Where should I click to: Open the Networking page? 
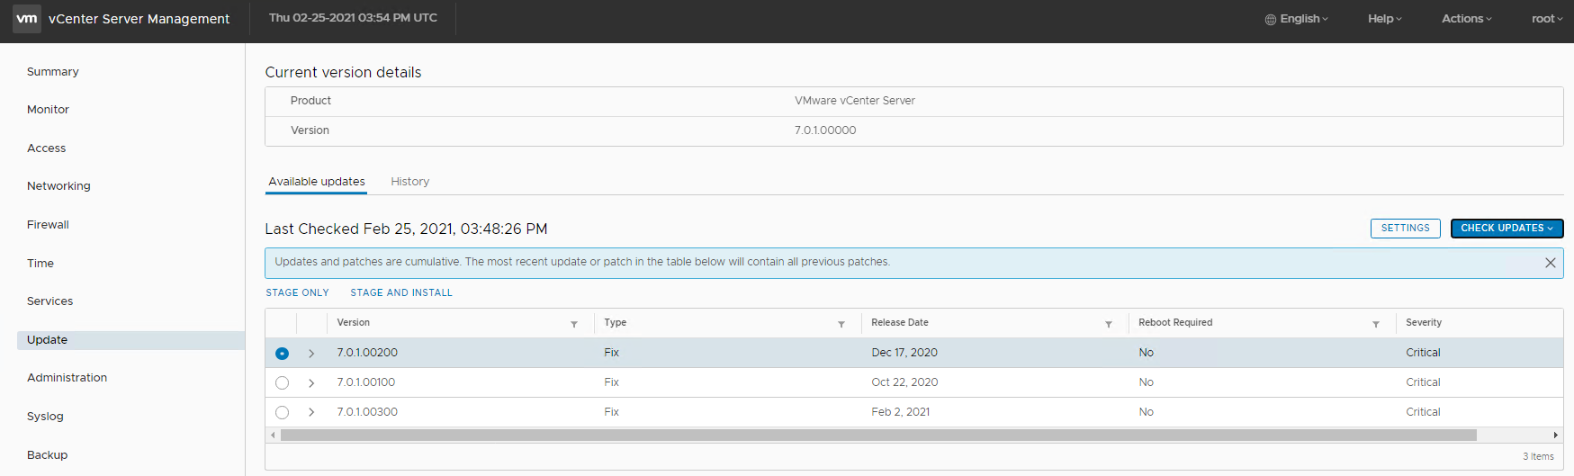point(58,186)
